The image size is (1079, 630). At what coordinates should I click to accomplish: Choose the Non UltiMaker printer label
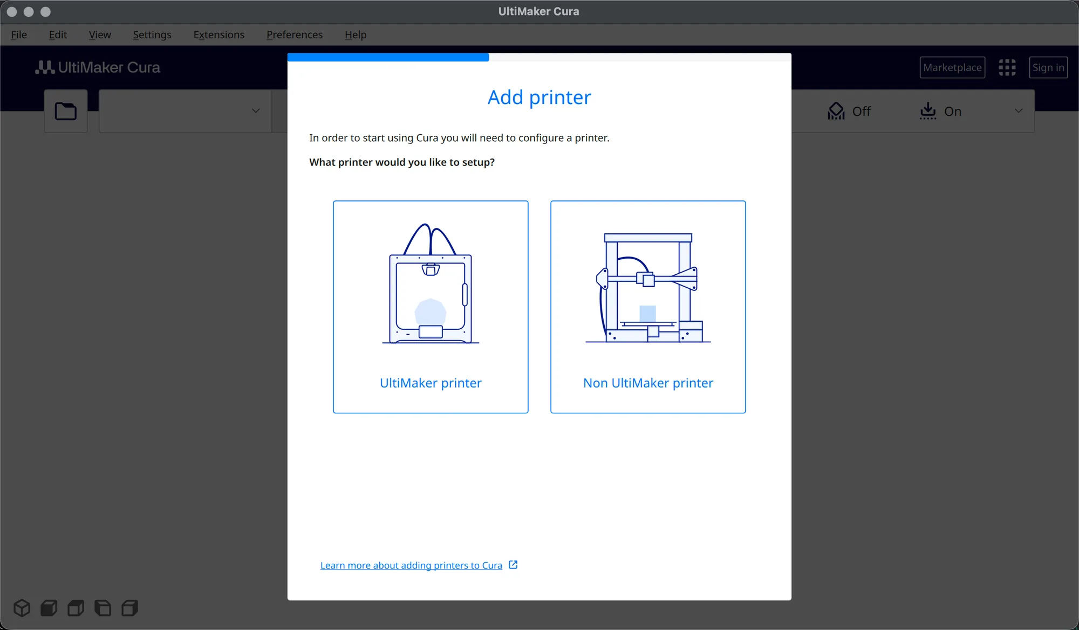648,383
